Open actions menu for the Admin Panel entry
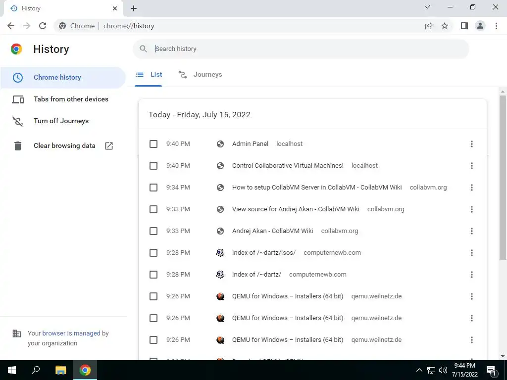This screenshot has height=380, width=507. pyautogui.click(x=472, y=144)
